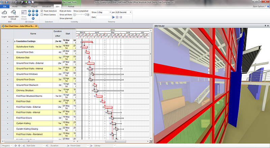Image resolution: width=270 pixels, height=148 pixels.
Task: Select the Curtain Walling task row
Action: 38,123
